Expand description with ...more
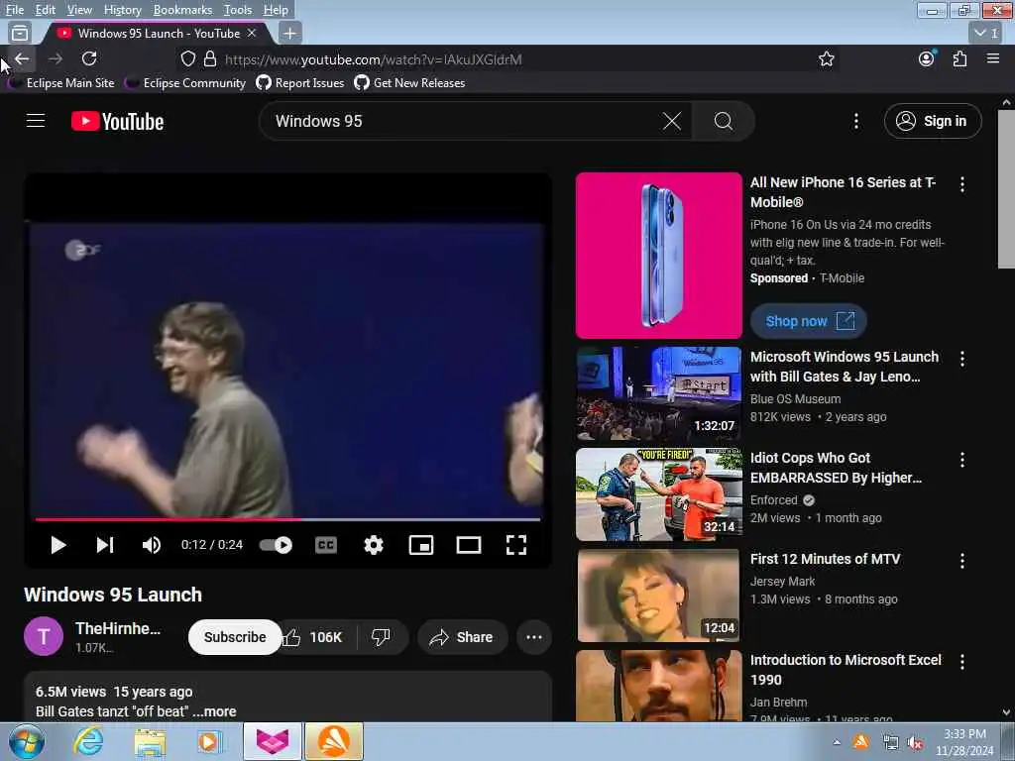 [x=214, y=711]
